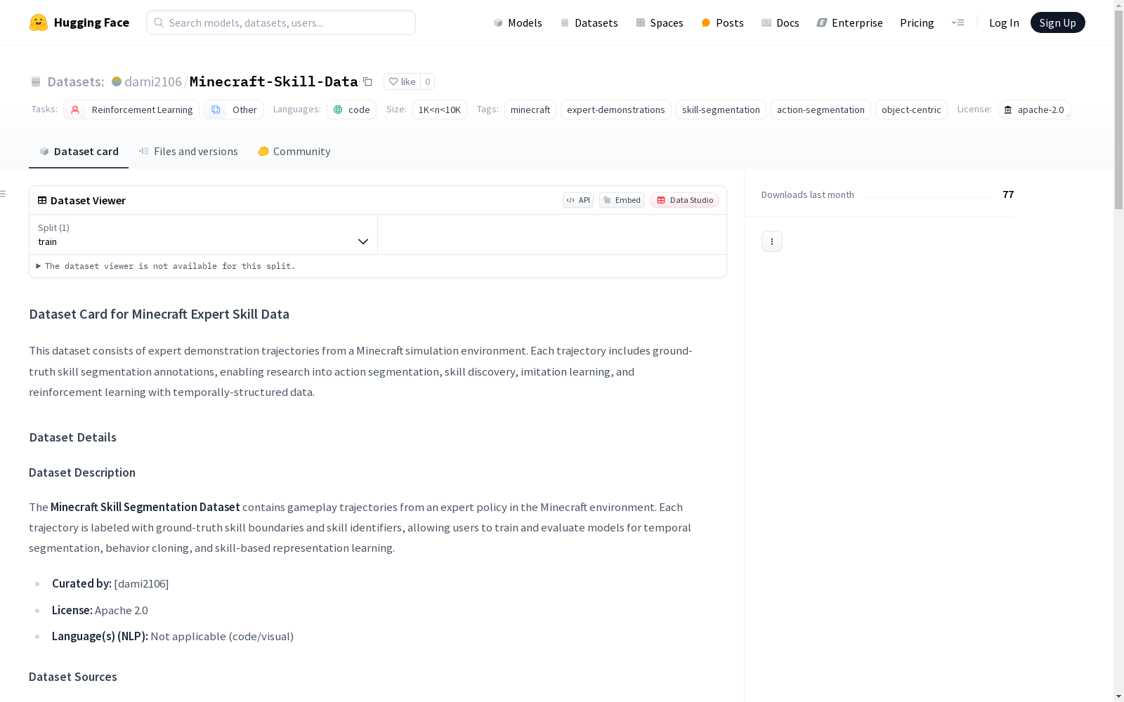This screenshot has height=702, width=1124.
Task: Open the Dataset card tab
Action: pyautogui.click(x=79, y=152)
